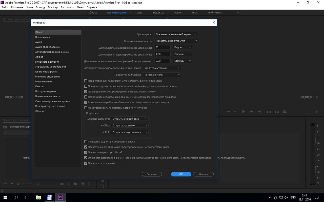
Task: Click the Lift icon in Program monitor
Action: 269,112
